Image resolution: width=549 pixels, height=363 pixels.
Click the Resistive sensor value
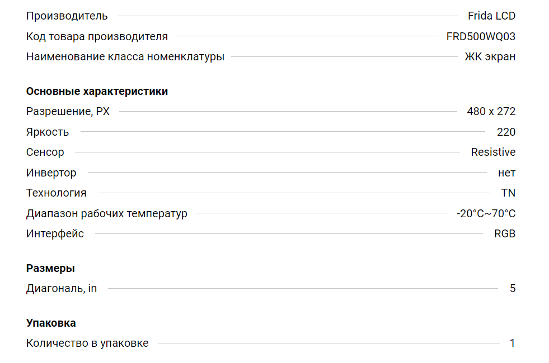point(493,152)
